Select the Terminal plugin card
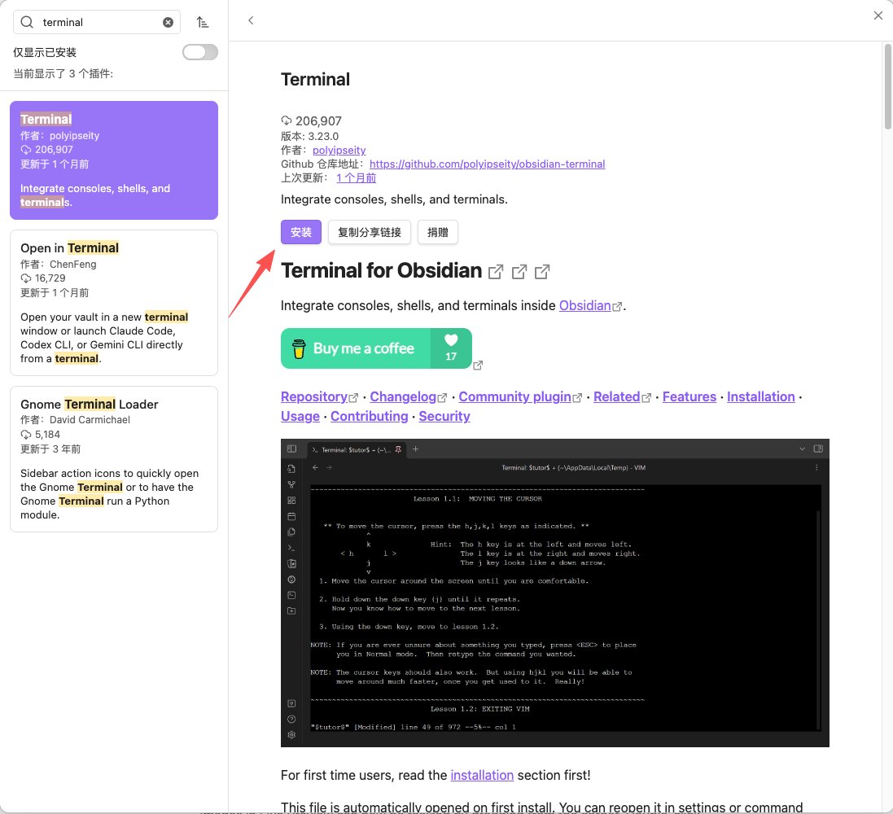 point(114,160)
